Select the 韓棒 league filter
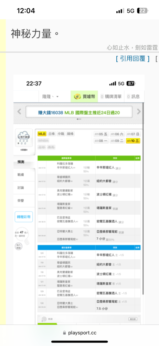This screenshot has width=159, height=346. [70, 134]
